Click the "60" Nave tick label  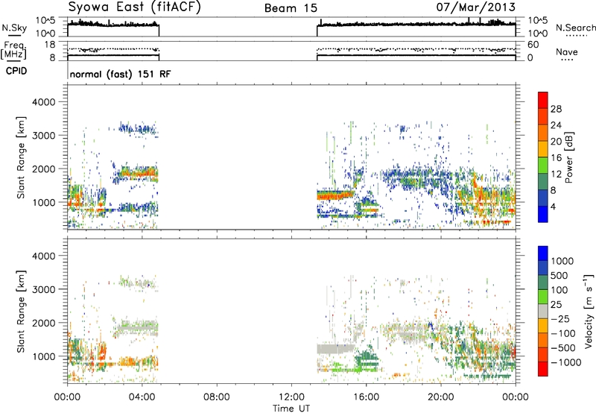[533, 45]
